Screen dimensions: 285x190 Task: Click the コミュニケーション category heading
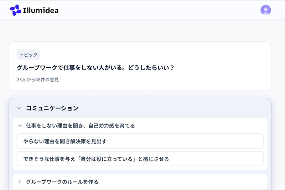click(x=52, y=108)
